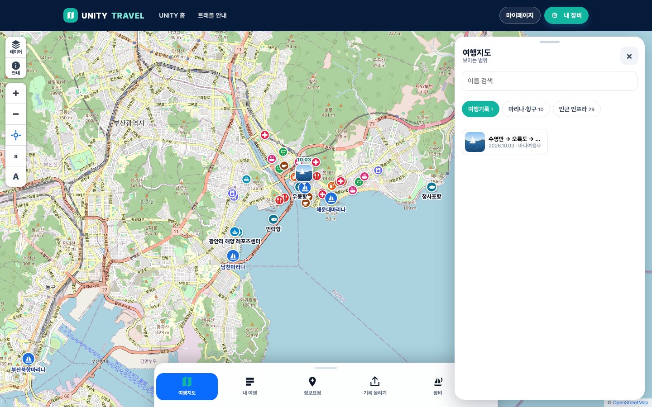Click the 남천마리나 sailboat marker

point(233,256)
